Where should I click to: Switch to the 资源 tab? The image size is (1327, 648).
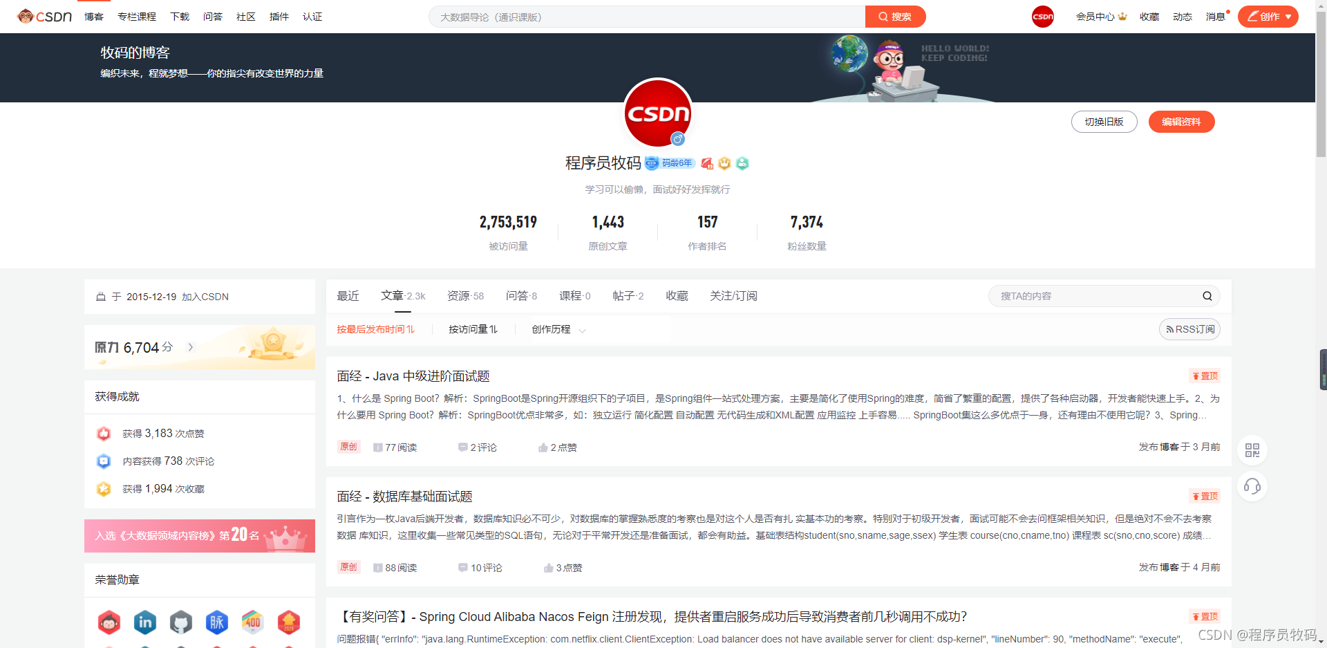tap(465, 296)
